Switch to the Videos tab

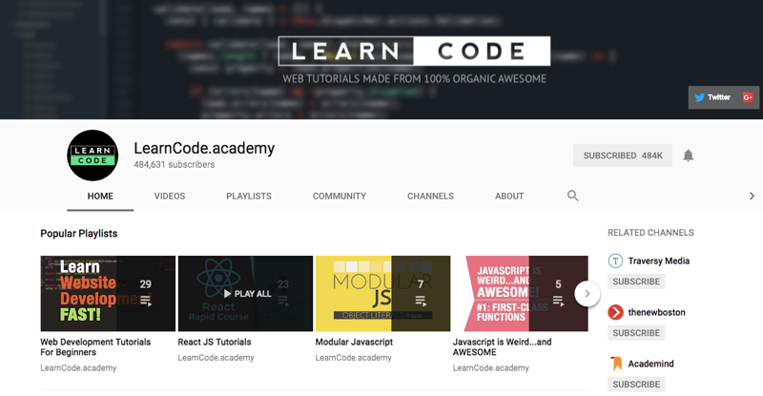[170, 197]
